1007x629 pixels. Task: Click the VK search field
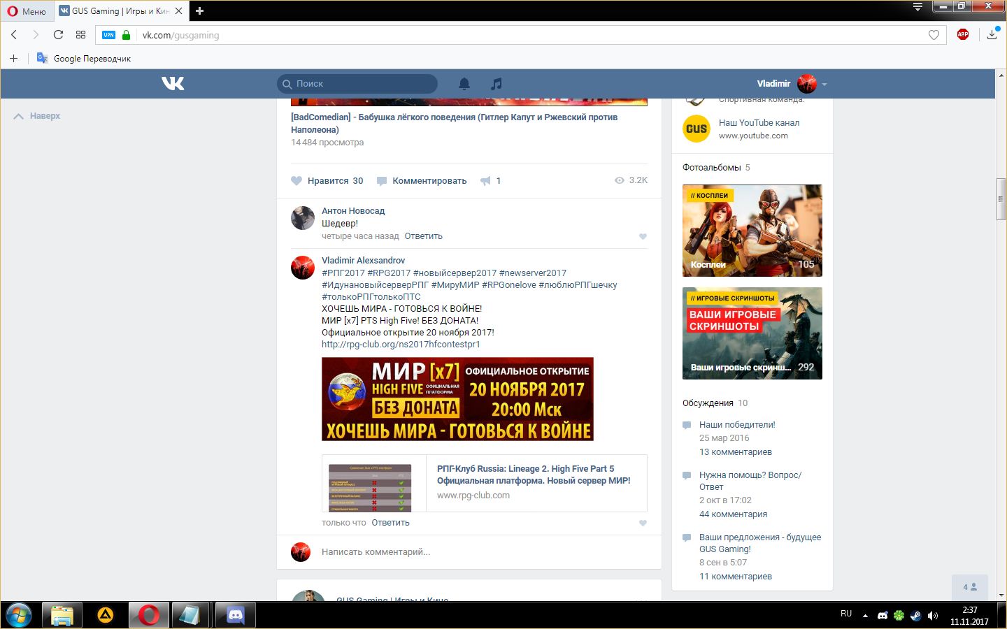point(357,83)
